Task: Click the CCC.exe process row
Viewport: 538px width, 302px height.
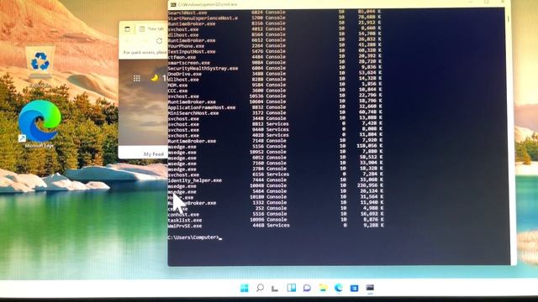Action: pyautogui.click(x=275, y=91)
